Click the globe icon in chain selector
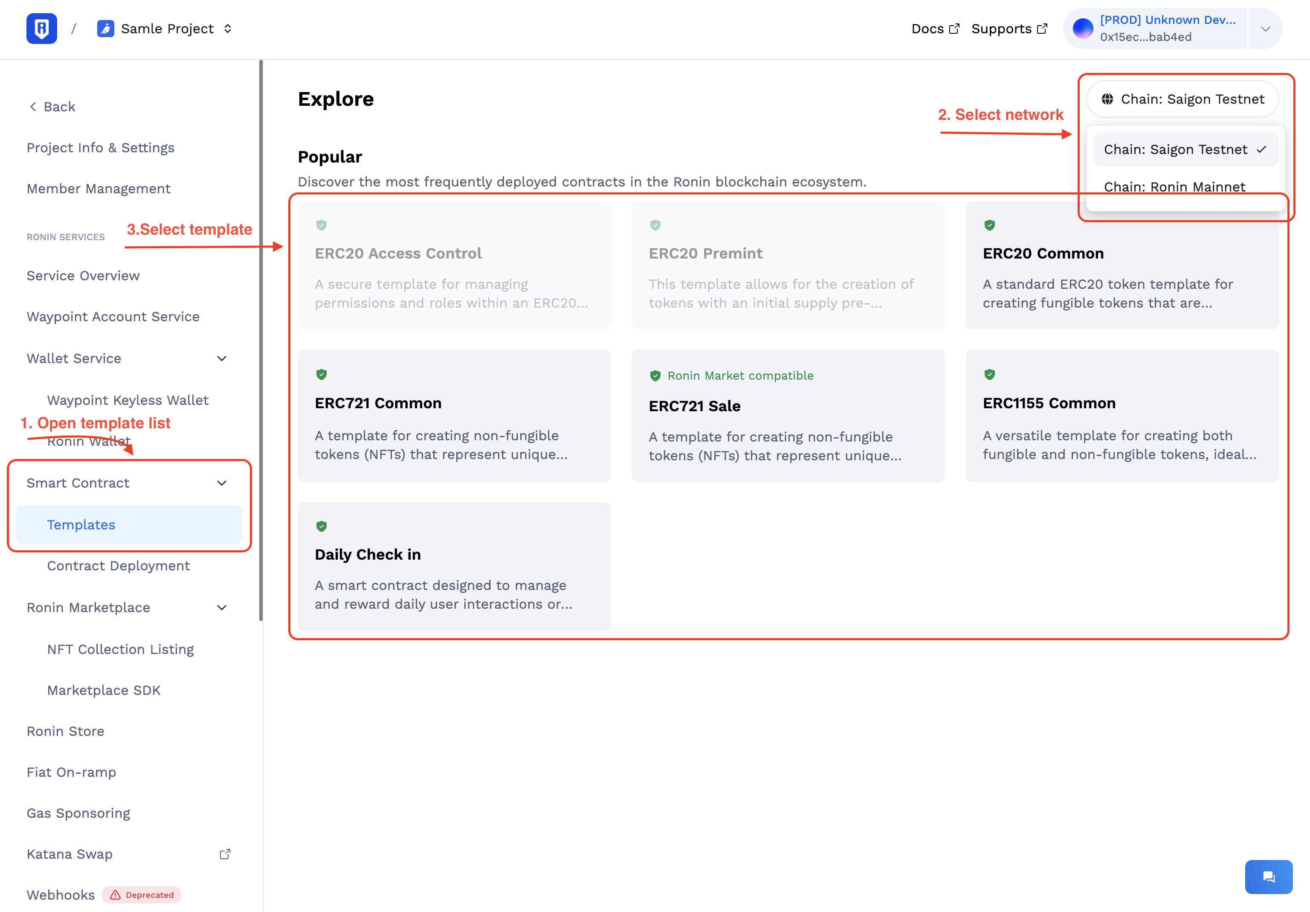The height and width of the screenshot is (912, 1310). click(x=1107, y=99)
